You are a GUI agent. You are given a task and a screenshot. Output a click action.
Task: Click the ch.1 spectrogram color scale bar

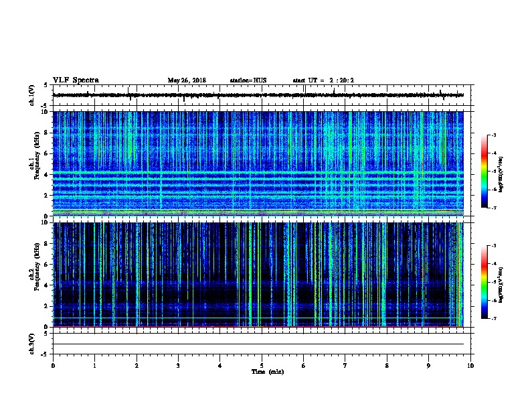pos(484,172)
